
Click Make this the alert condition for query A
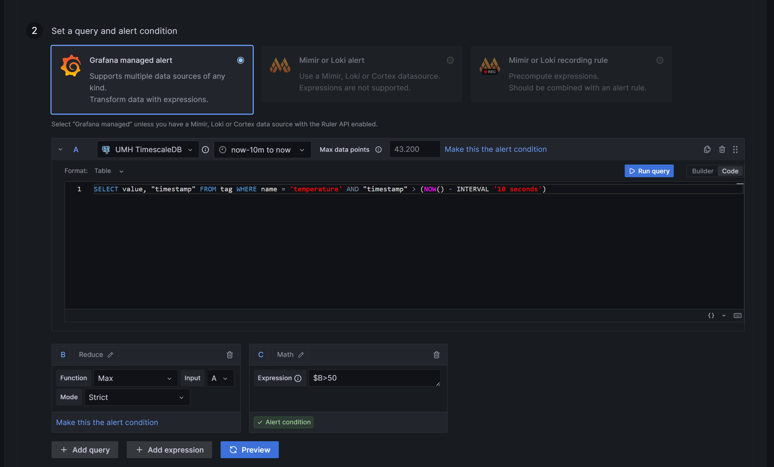[496, 149]
